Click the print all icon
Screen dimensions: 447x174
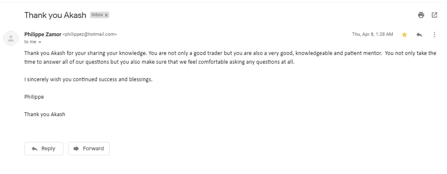[x=421, y=15]
